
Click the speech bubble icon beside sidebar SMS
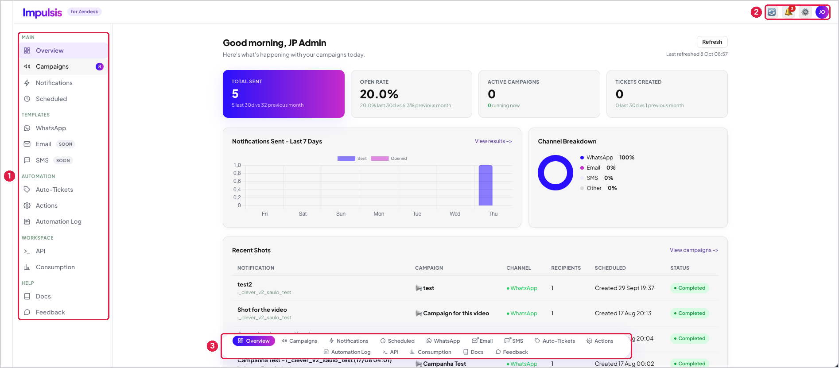pyautogui.click(x=27, y=160)
